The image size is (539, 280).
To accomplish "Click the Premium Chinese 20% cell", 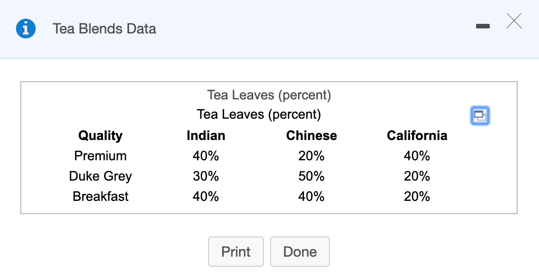I will pos(312,156).
